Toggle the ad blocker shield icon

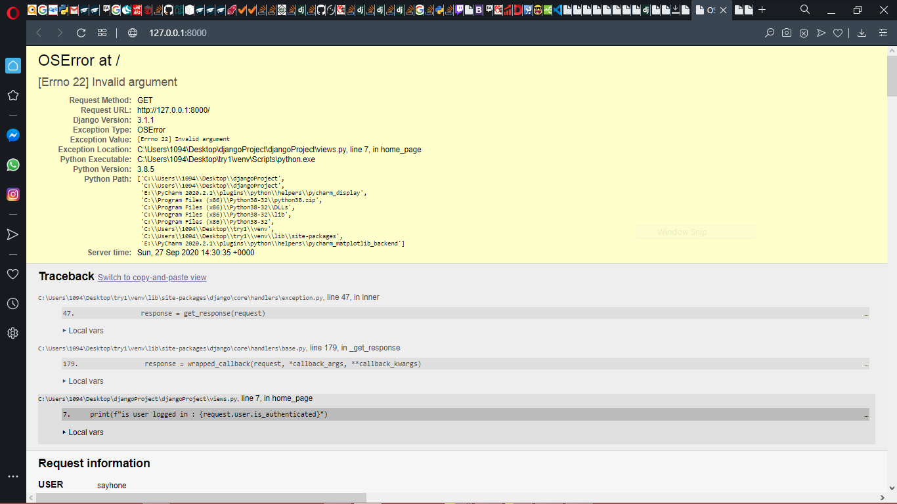point(803,33)
